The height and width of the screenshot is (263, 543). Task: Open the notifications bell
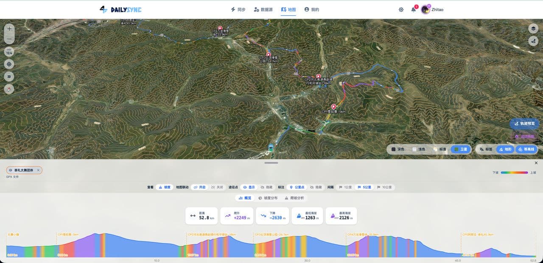pos(414,9)
